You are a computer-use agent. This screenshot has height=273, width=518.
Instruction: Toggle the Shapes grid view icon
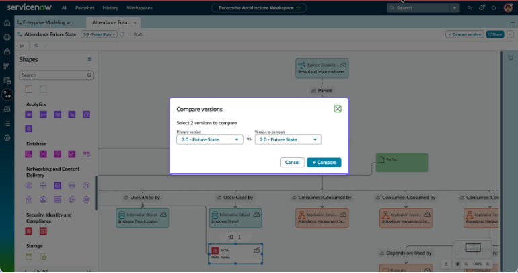89,59
